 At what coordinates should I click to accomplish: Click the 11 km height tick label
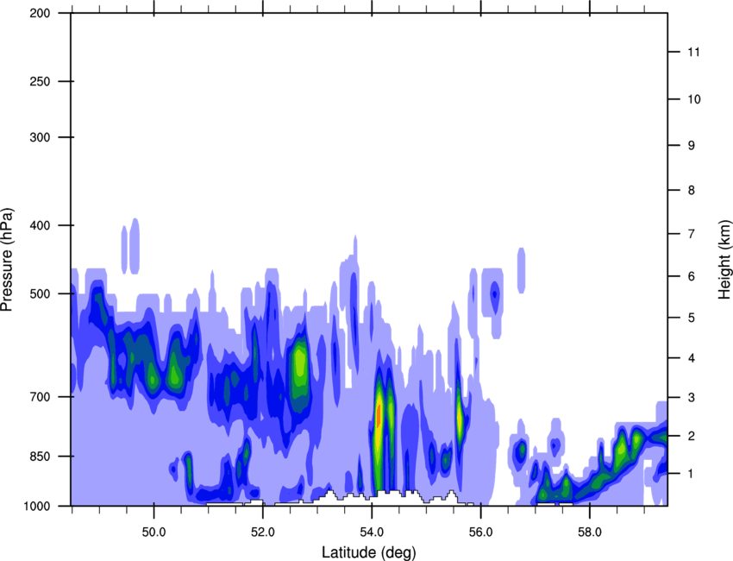pos(693,53)
